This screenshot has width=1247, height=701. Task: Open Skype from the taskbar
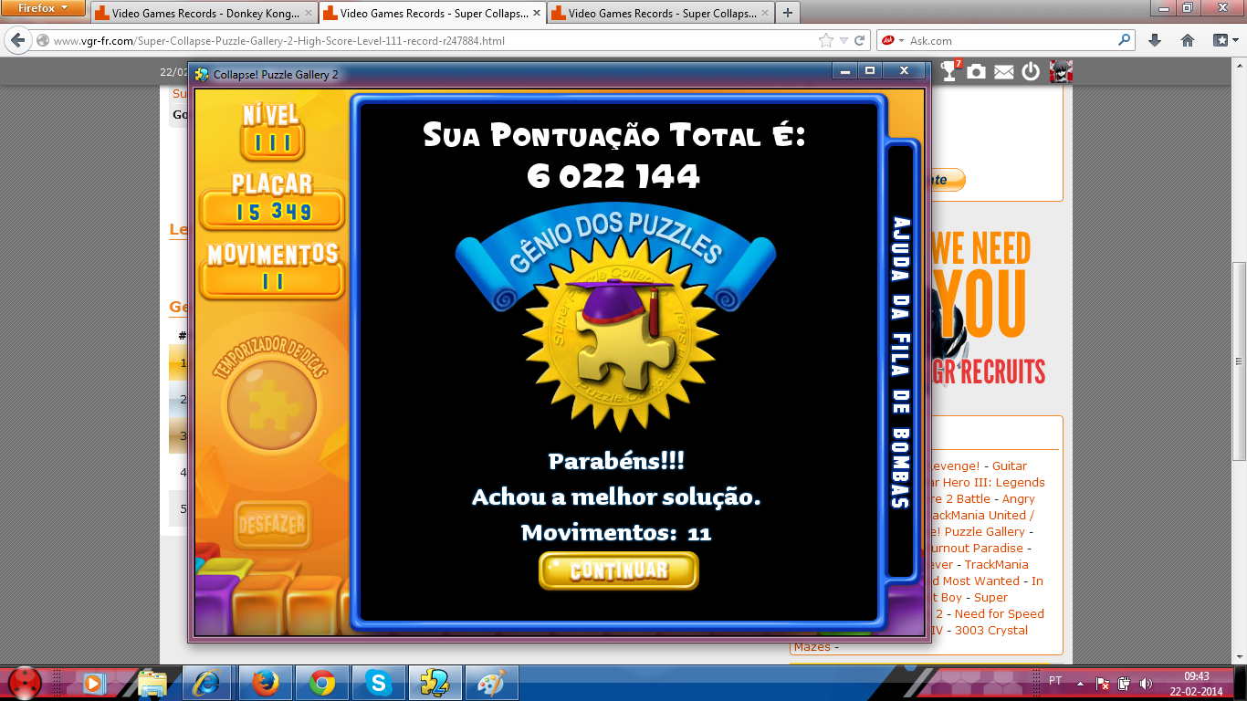coord(378,683)
